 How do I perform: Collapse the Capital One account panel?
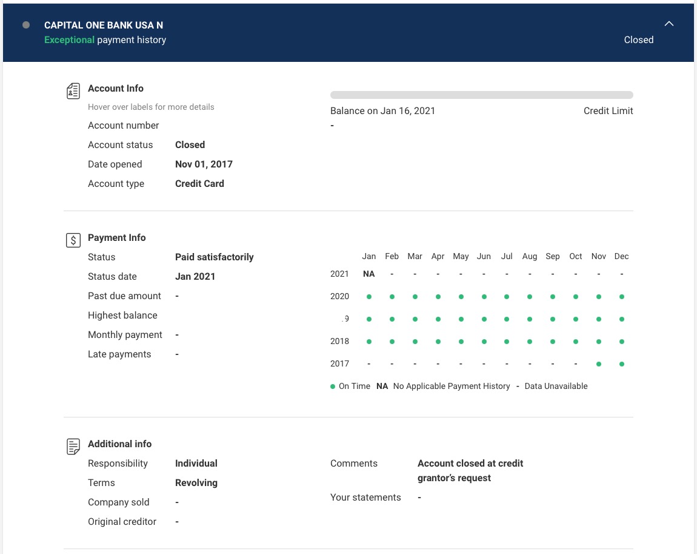669,24
